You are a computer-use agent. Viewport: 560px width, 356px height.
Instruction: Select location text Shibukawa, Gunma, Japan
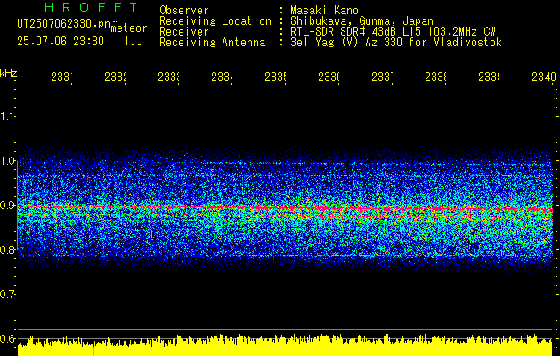click(x=361, y=21)
